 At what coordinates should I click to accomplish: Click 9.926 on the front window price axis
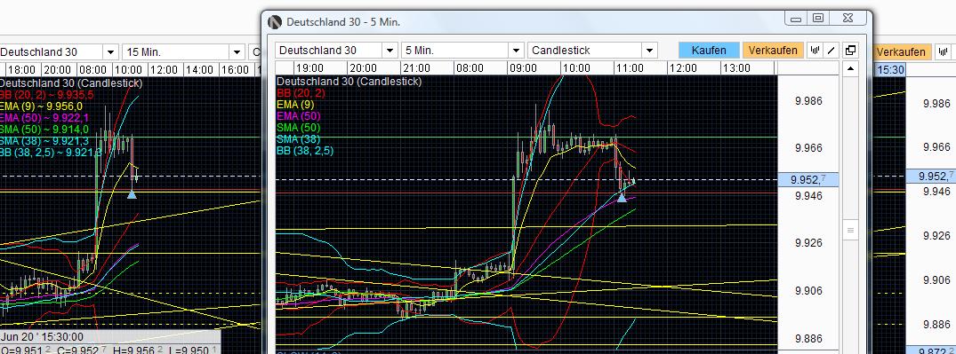point(808,243)
